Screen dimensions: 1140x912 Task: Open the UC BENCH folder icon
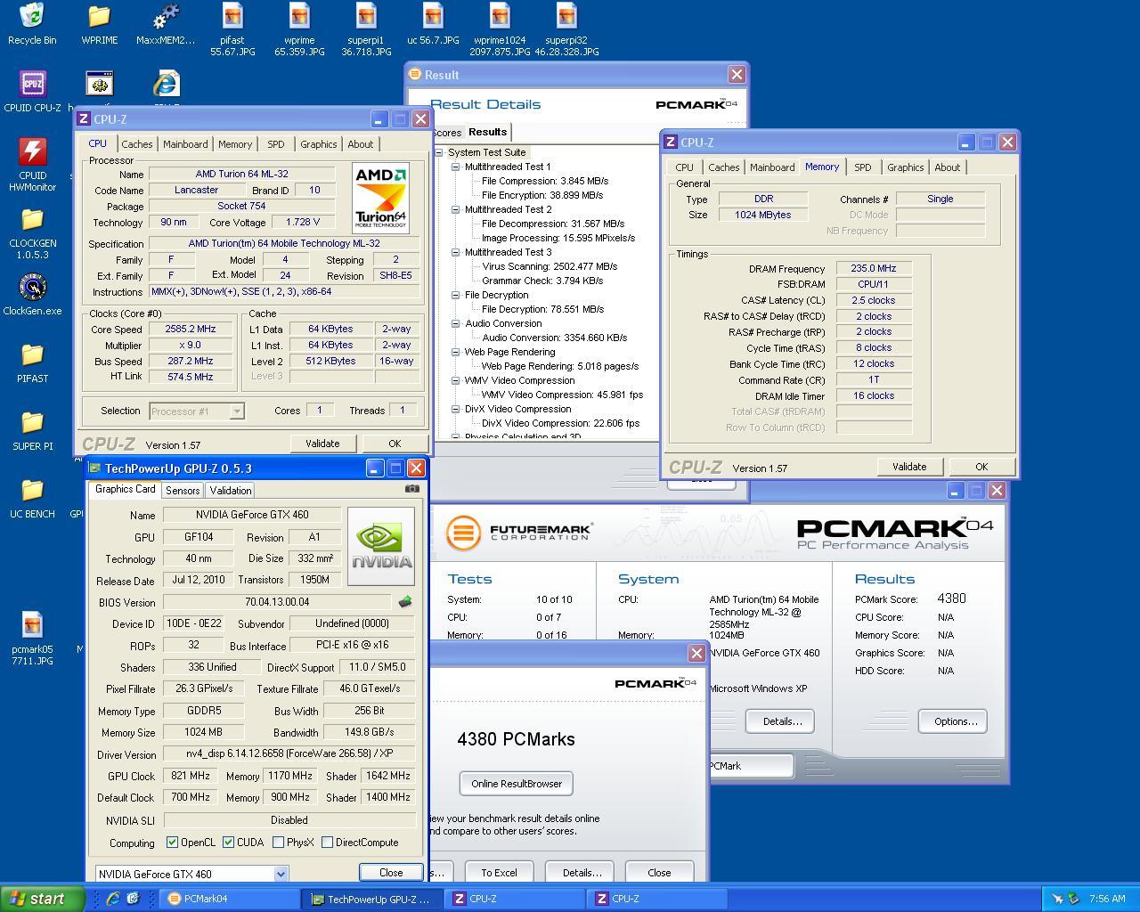tap(32, 498)
